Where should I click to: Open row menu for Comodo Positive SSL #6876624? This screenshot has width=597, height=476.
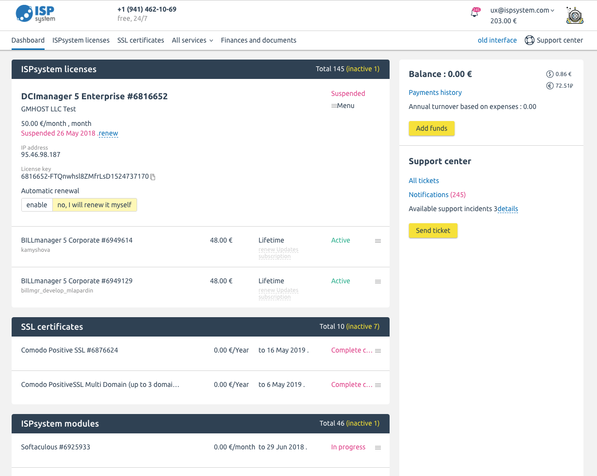click(378, 351)
